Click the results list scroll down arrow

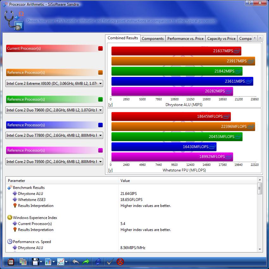260,249
